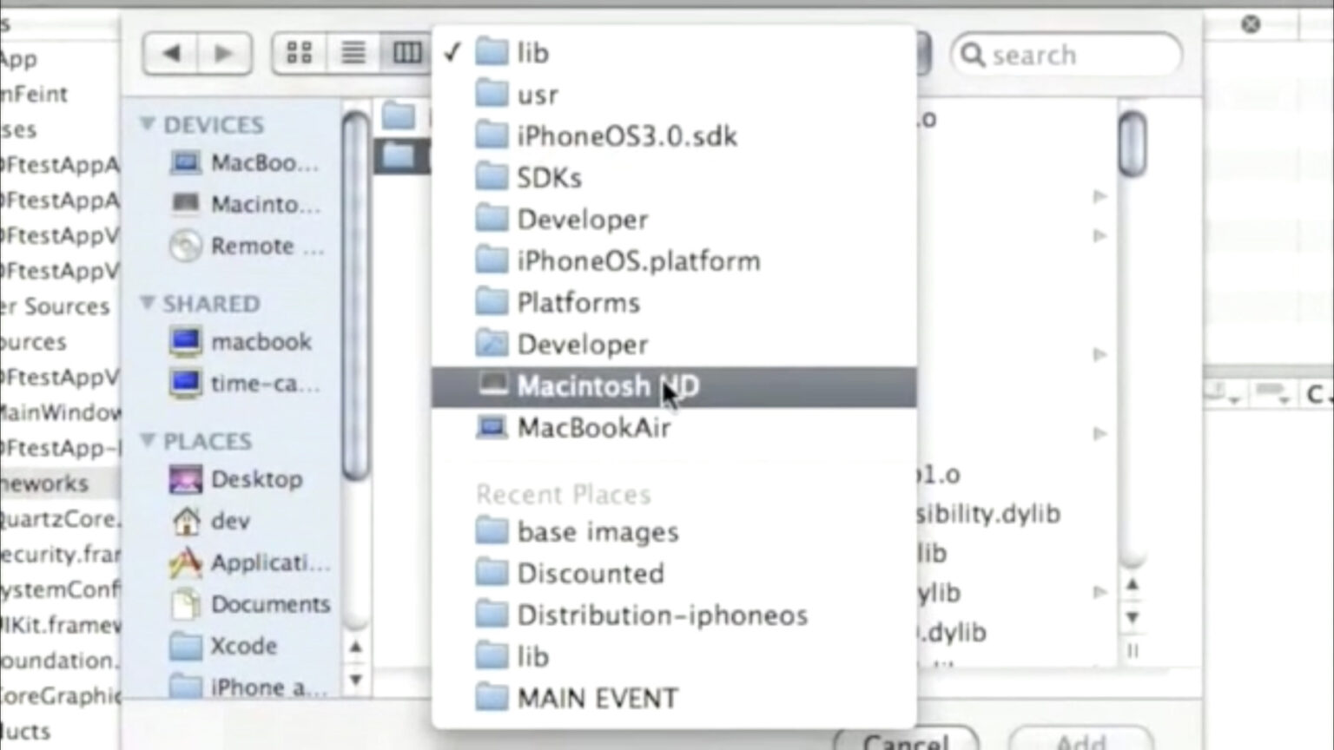The image size is (1334, 750).
Task: Switch to list view mode
Action: 353,52
